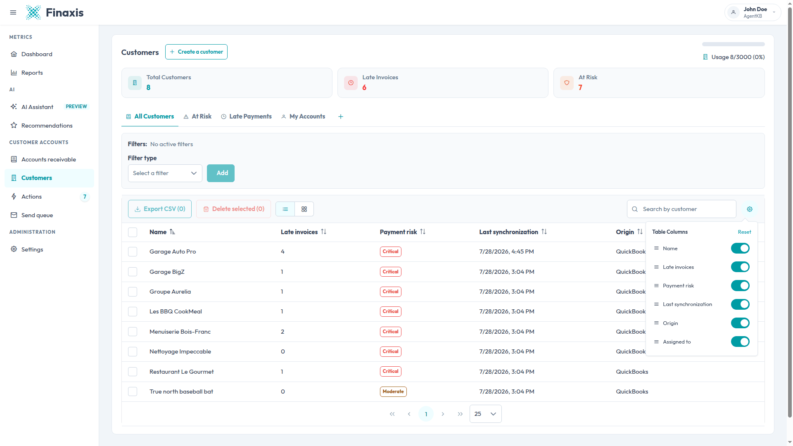The height and width of the screenshot is (446, 793).
Task: Click the Late Invoices clock icon
Action: (351, 83)
